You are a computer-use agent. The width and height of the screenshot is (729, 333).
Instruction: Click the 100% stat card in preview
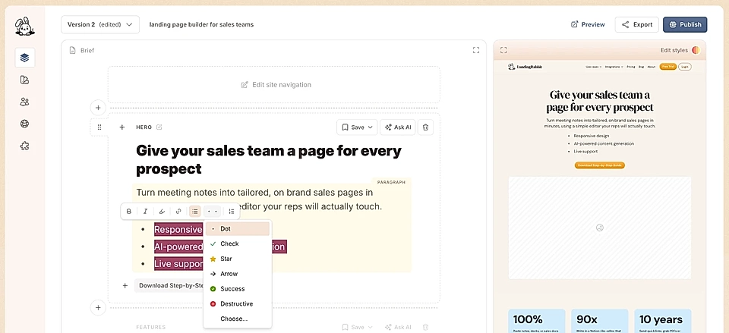[x=537, y=321]
